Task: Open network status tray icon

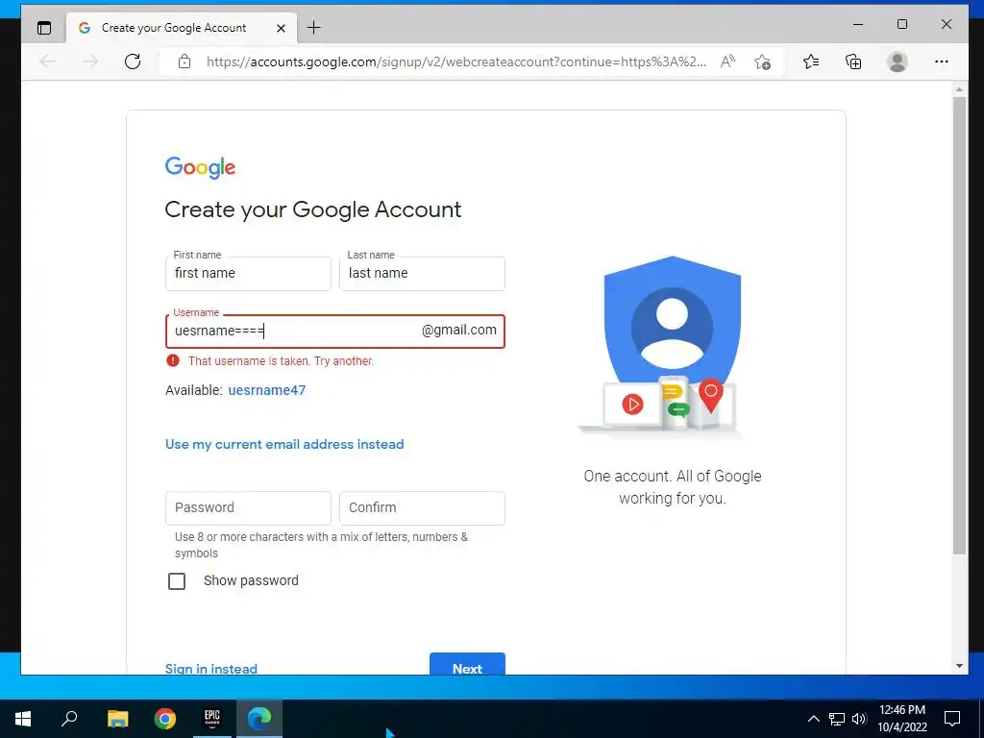Action: (837, 719)
